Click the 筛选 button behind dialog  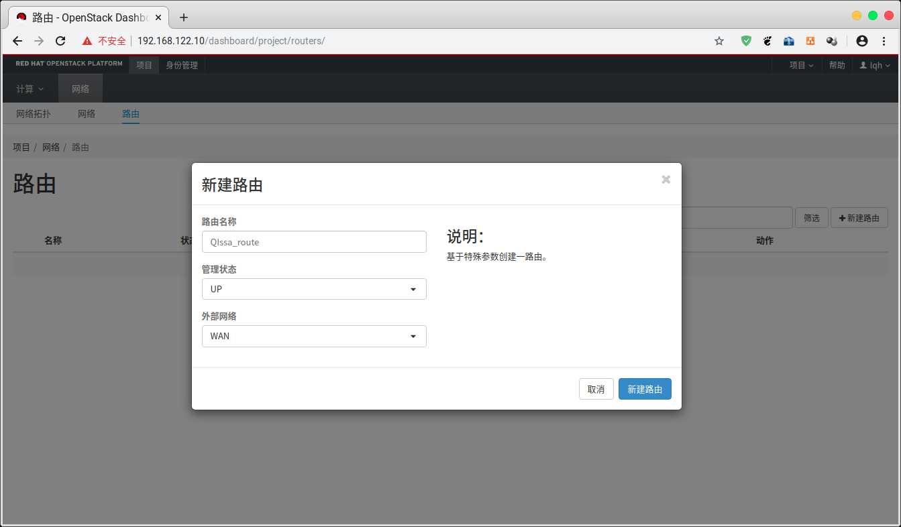point(812,218)
